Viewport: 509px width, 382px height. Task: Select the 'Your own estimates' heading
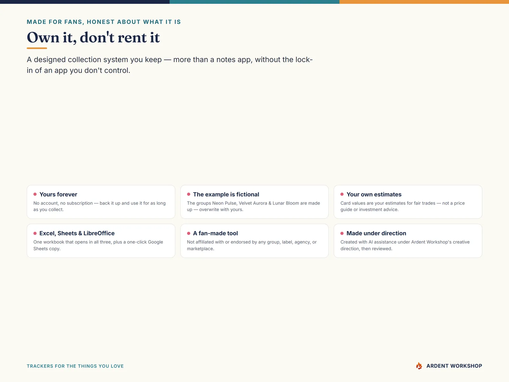pos(374,195)
